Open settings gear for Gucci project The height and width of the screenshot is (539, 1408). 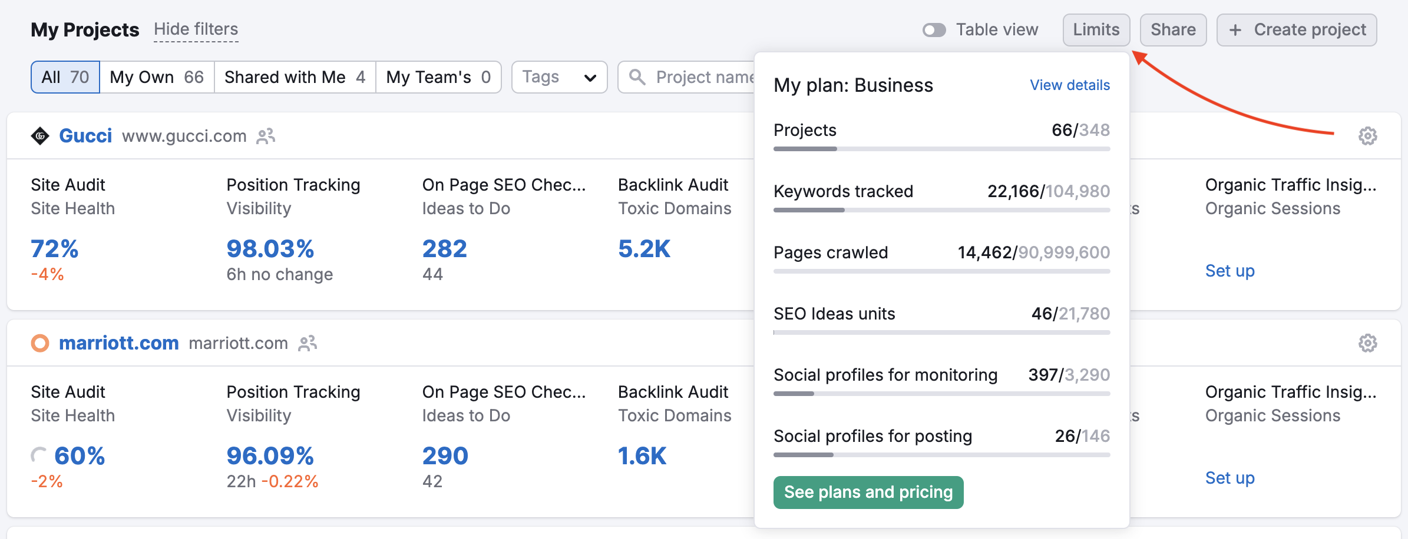tap(1367, 136)
